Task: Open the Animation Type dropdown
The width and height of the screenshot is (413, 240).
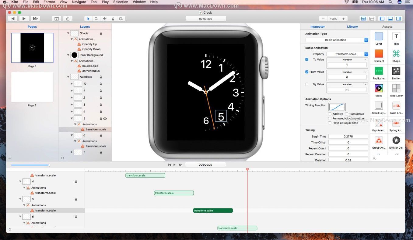Action: pos(337,40)
